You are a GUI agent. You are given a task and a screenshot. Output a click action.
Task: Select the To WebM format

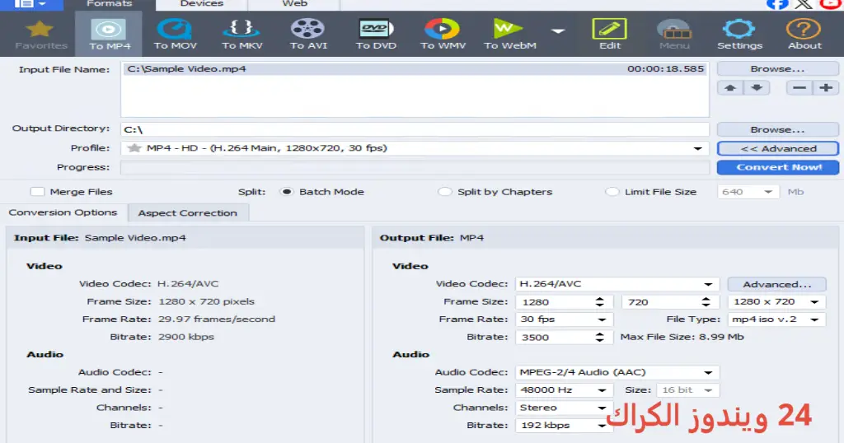pyautogui.click(x=509, y=34)
